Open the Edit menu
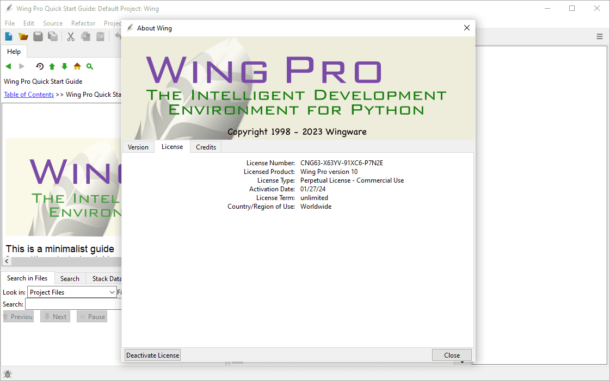Viewport: 610px width, 381px height. click(29, 23)
